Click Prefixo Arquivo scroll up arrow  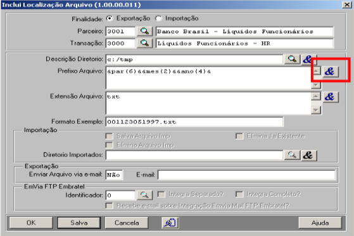[x=316, y=71]
